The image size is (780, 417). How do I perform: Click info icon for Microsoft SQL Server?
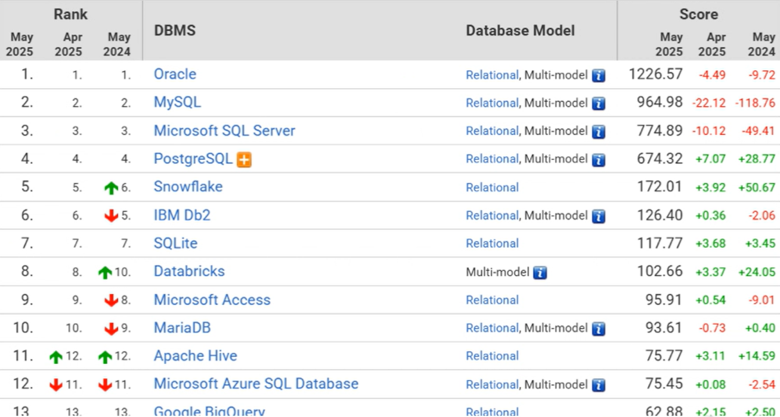(598, 132)
